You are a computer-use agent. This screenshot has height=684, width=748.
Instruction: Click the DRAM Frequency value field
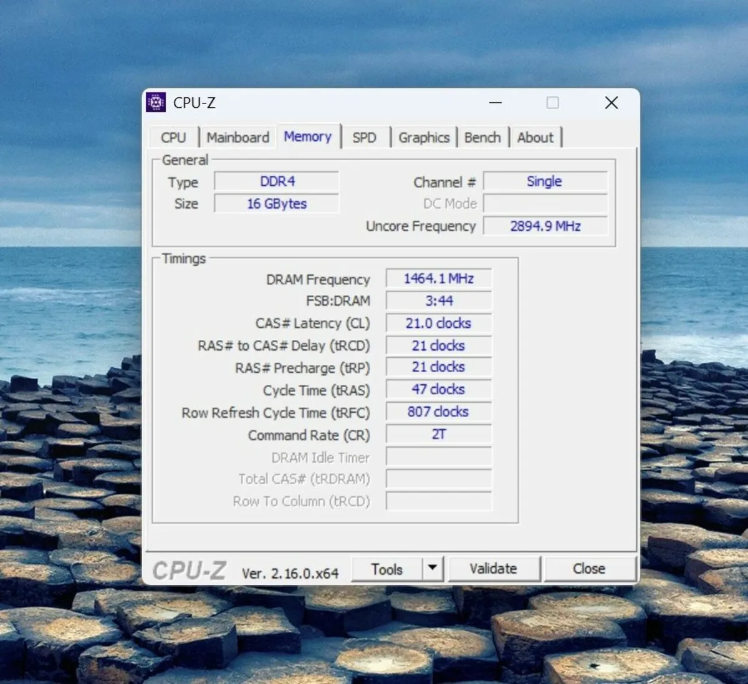438,278
